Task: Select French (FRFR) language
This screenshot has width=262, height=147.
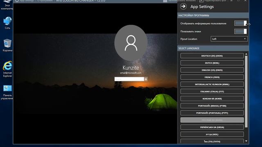Action: (x=212, y=77)
